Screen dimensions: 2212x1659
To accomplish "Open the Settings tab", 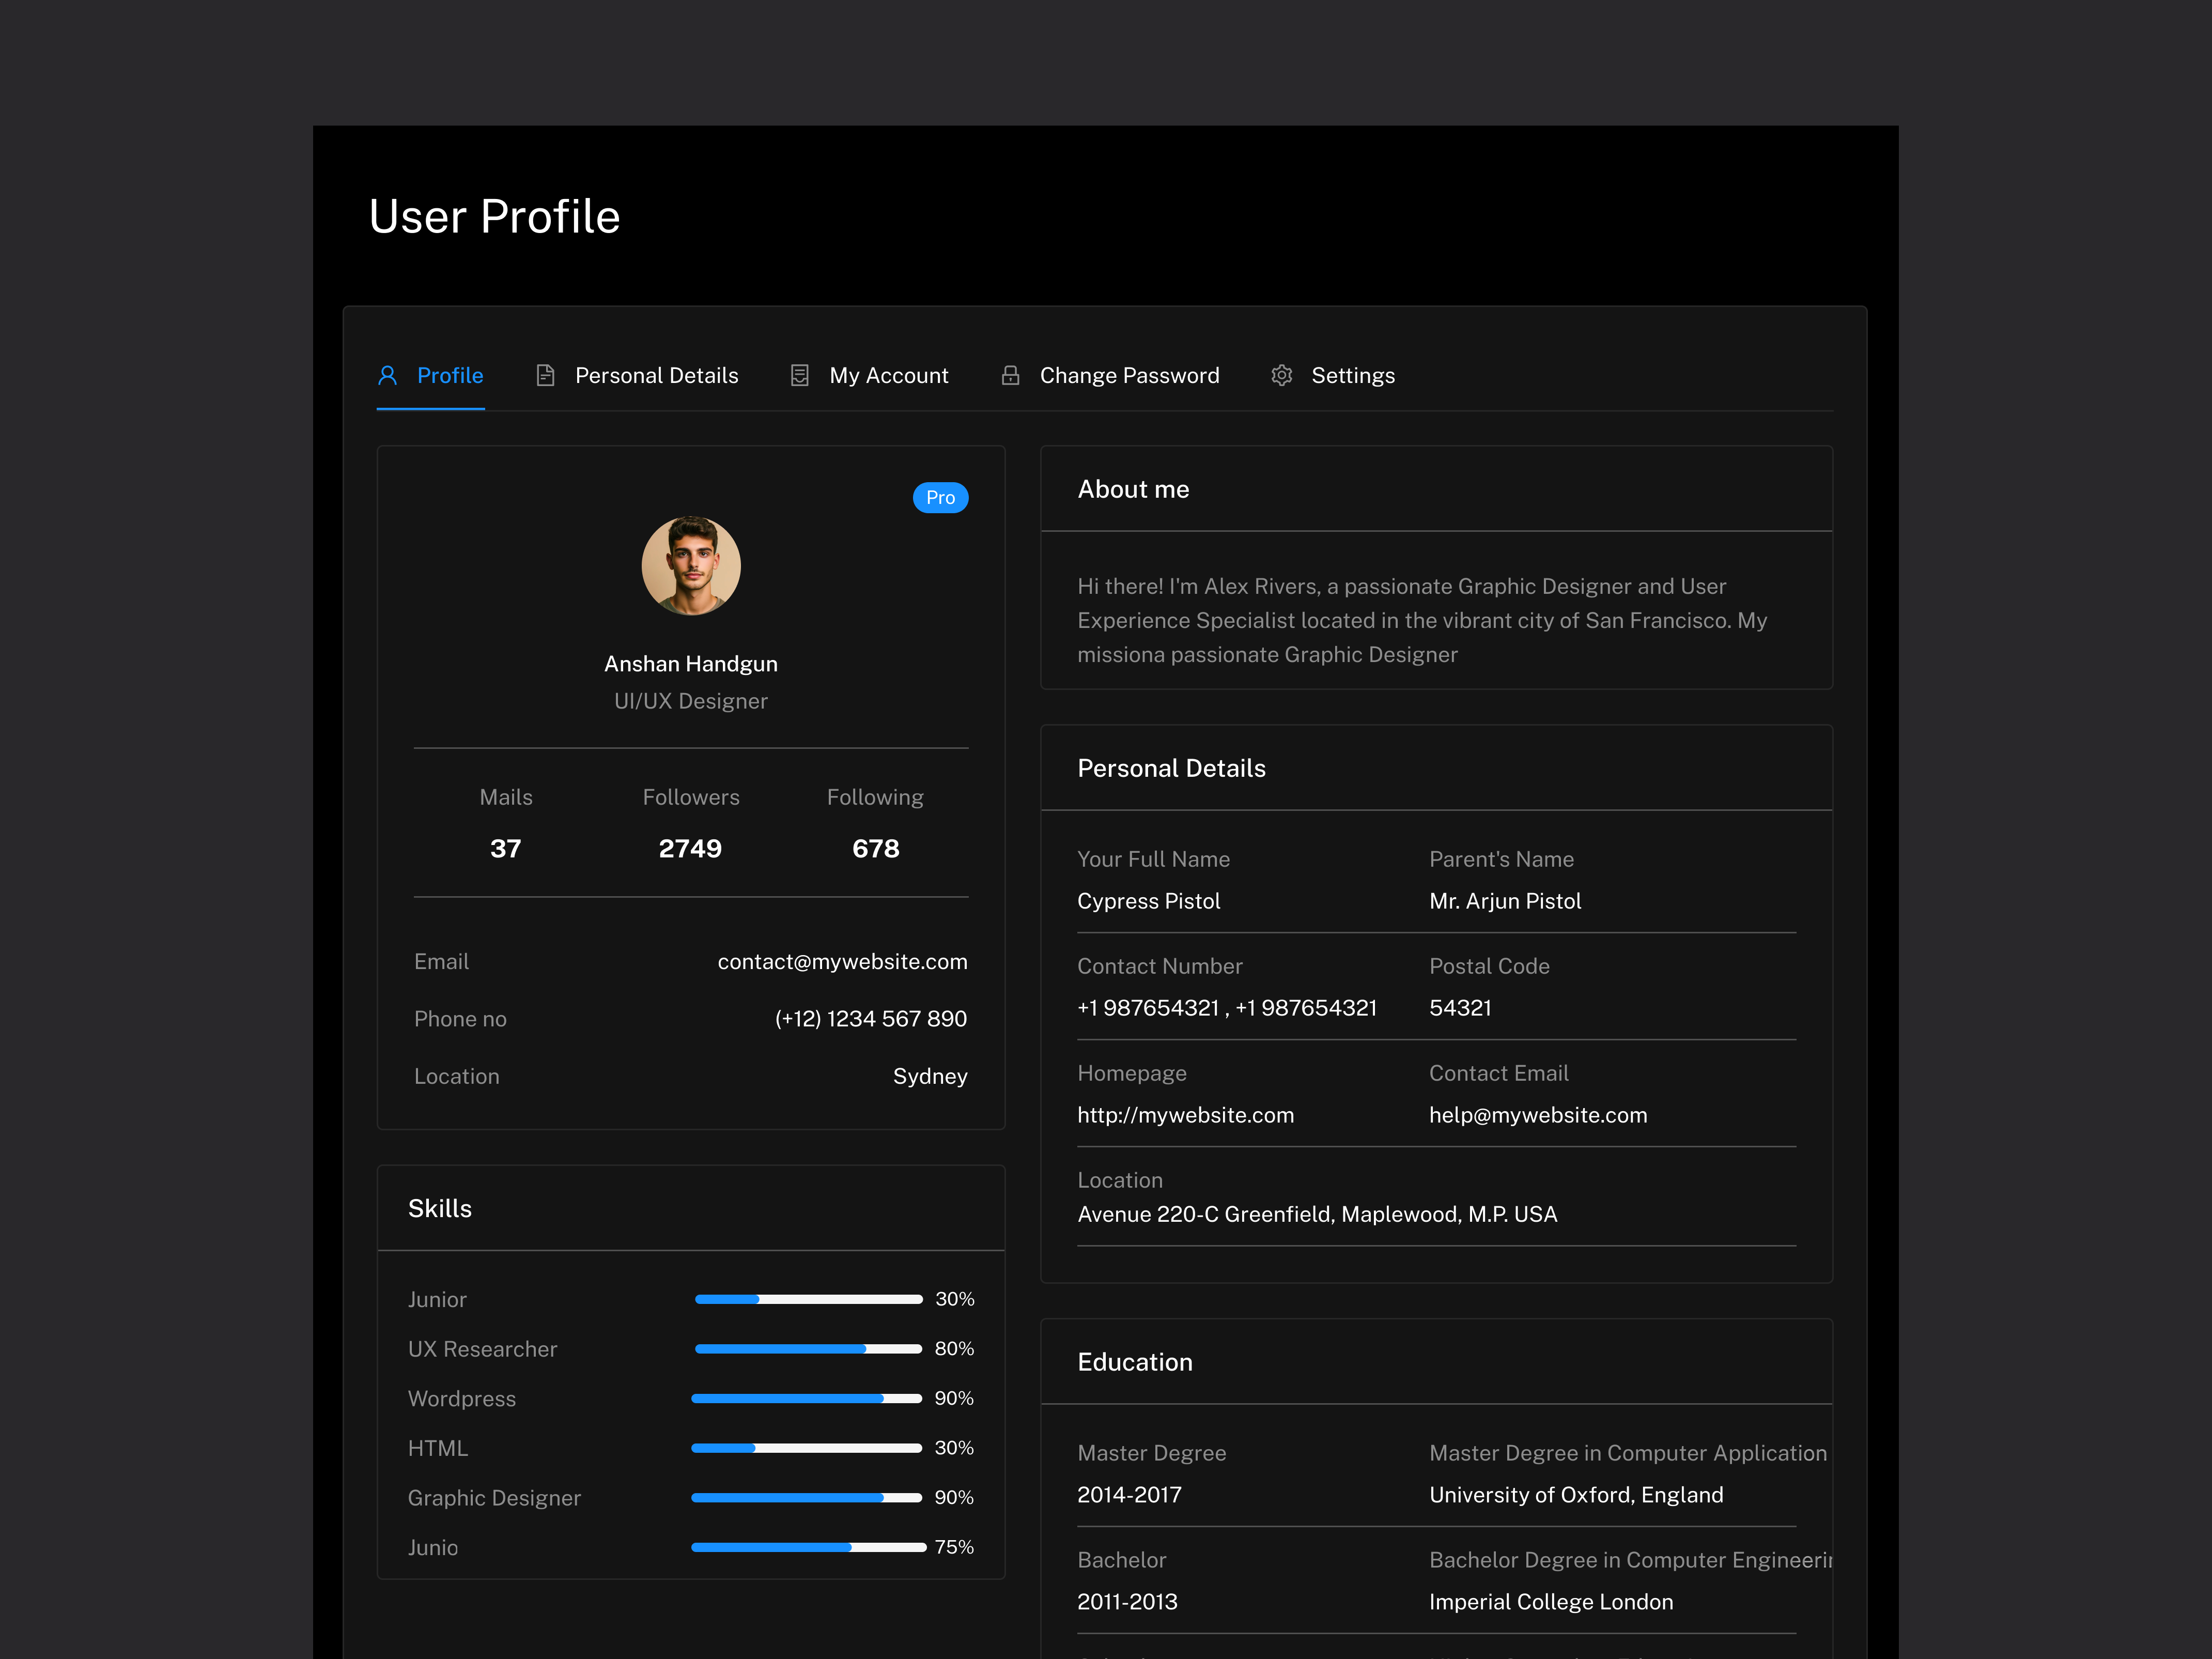I will (1353, 375).
